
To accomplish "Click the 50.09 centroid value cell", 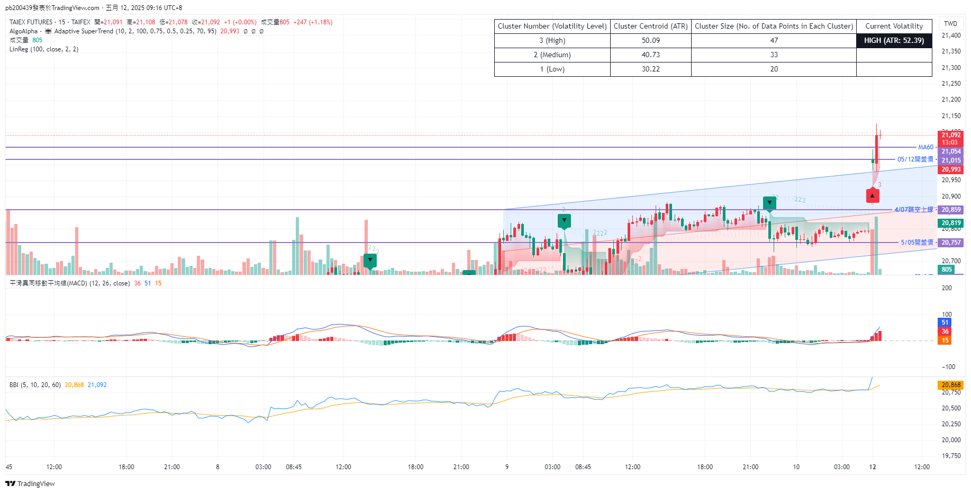I will (650, 41).
